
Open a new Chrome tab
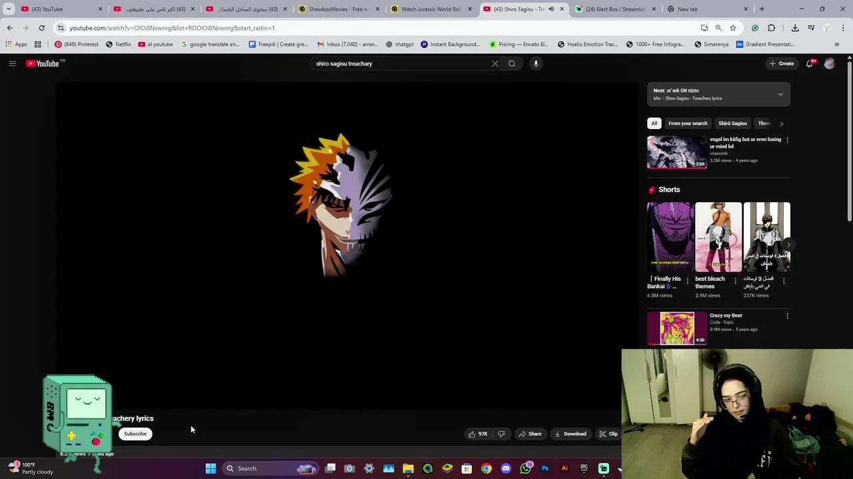click(x=762, y=9)
